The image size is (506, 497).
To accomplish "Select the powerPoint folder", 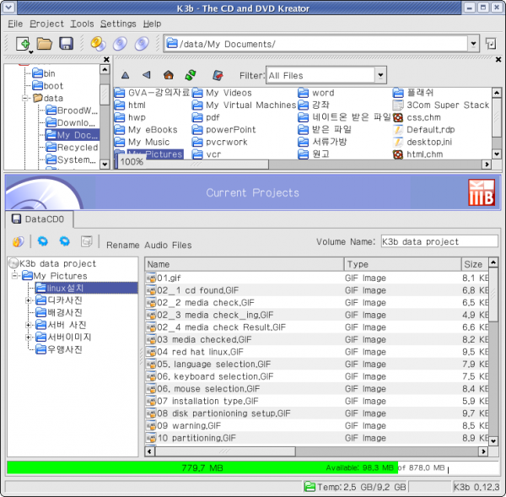I will (x=223, y=130).
